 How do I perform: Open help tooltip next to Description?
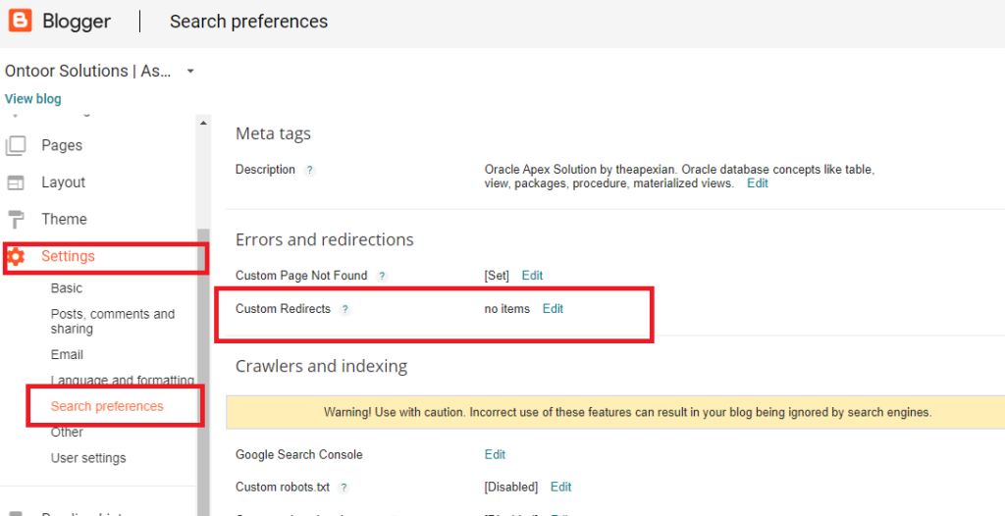coord(310,170)
